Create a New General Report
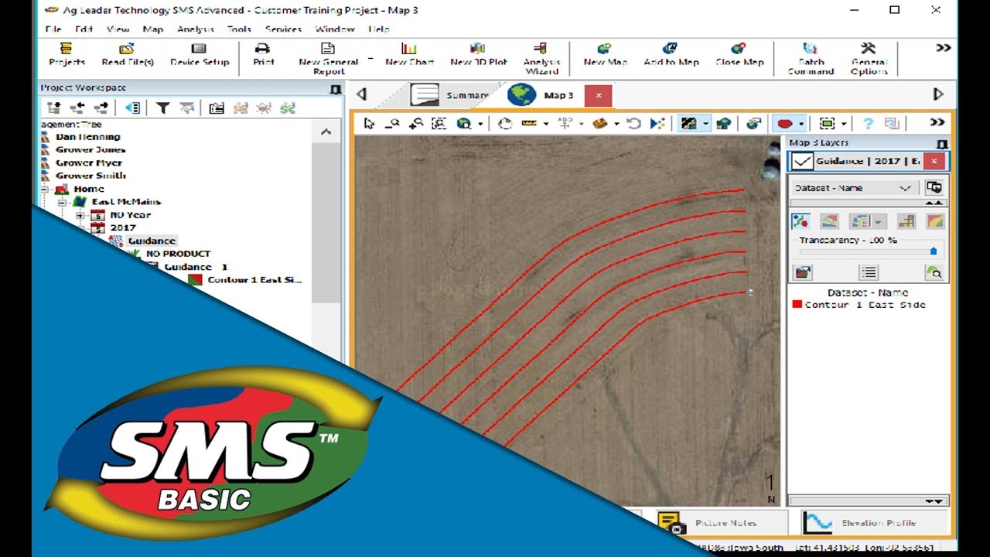The image size is (990, 557). pos(329,59)
